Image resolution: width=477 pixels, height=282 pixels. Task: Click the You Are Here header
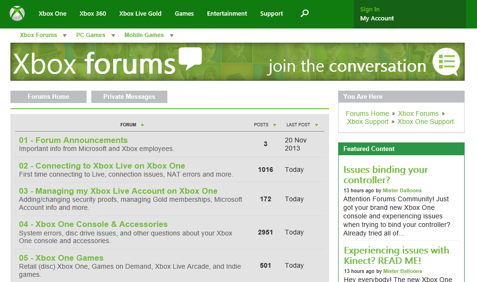pyautogui.click(x=401, y=96)
